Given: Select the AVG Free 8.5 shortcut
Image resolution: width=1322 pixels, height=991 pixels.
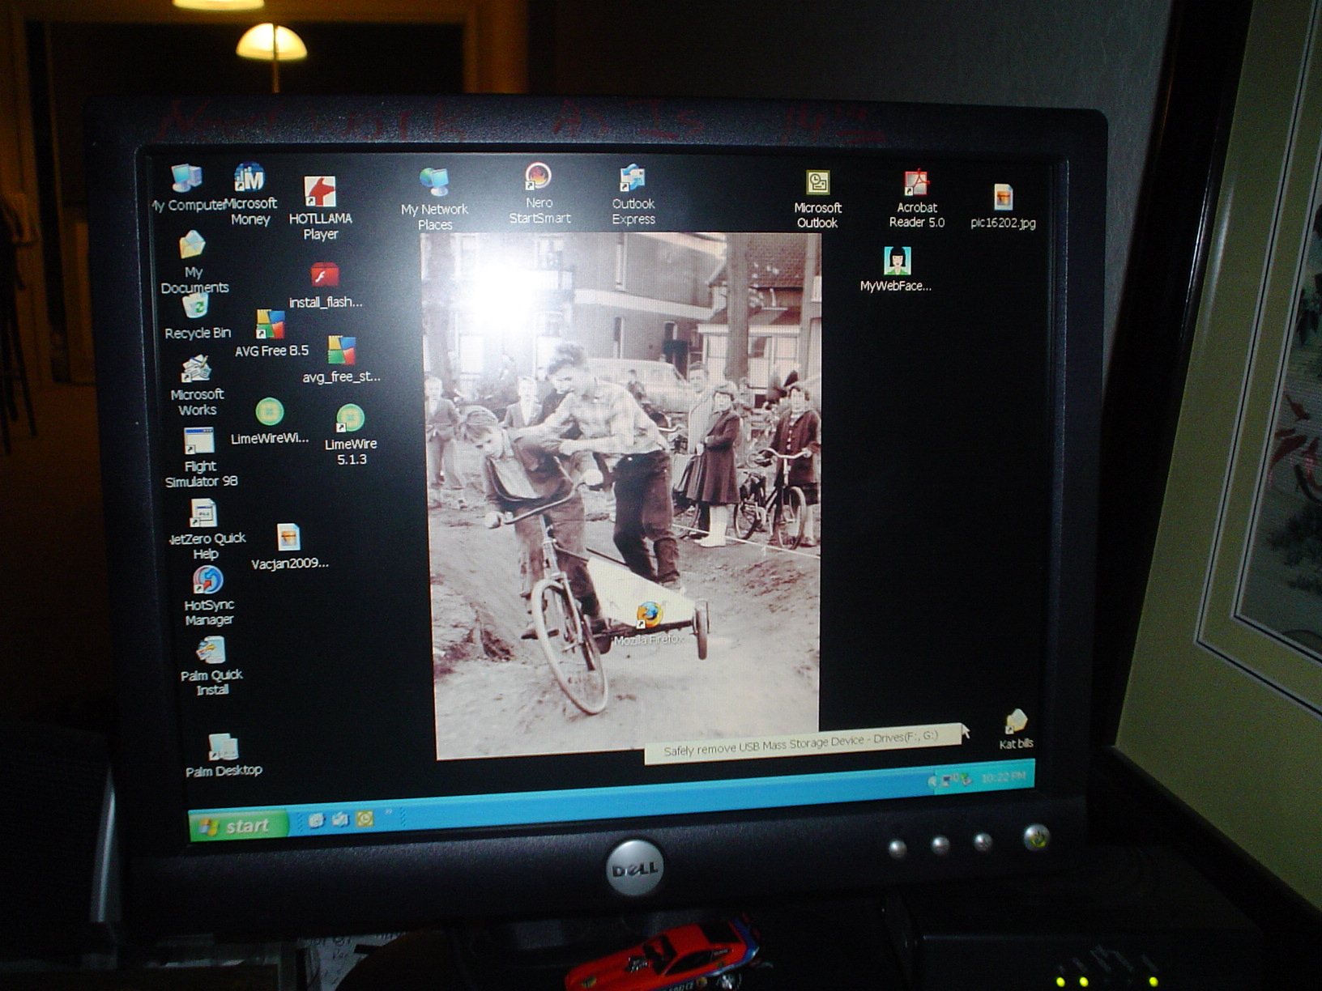Looking at the screenshot, I should pos(271,334).
